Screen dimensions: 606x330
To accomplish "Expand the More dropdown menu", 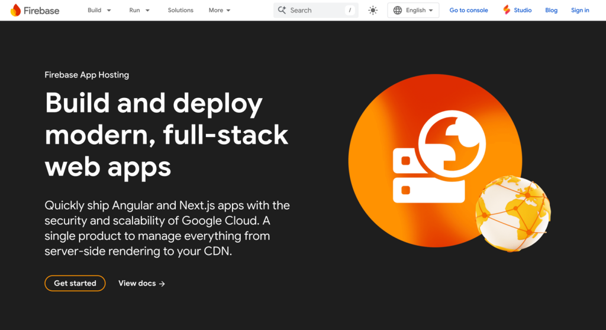I will (220, 11).
